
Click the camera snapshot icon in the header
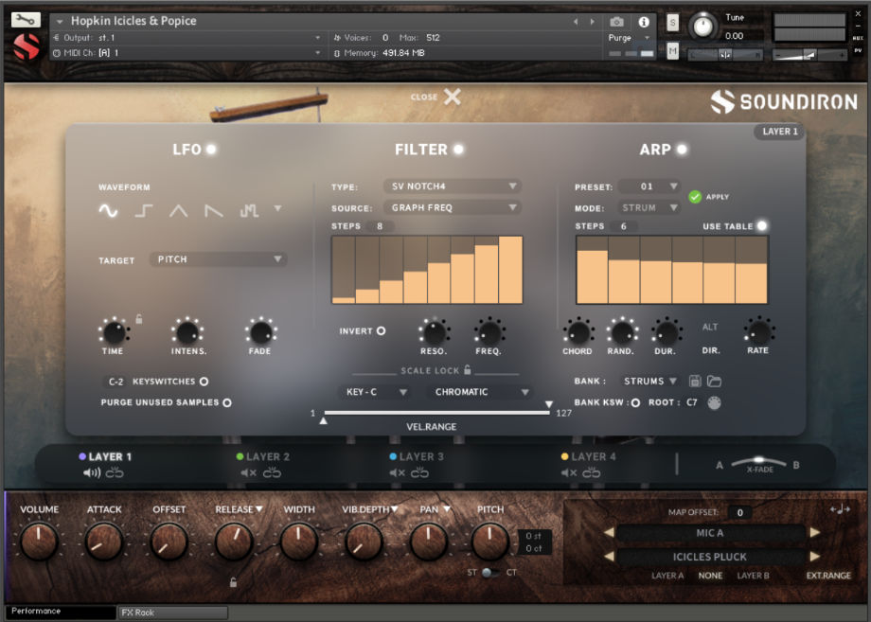pyautogui.click(x=619, y=22)
